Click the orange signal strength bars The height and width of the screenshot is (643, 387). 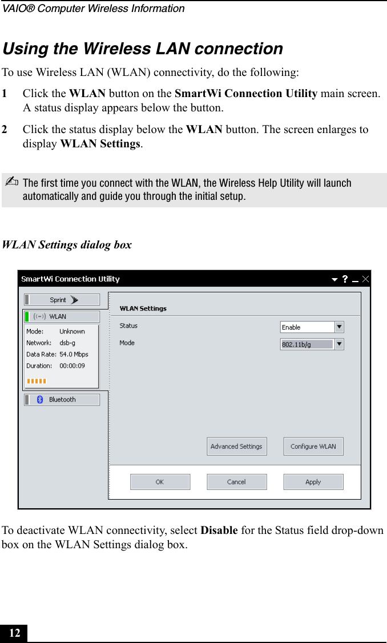pos(37,381)
